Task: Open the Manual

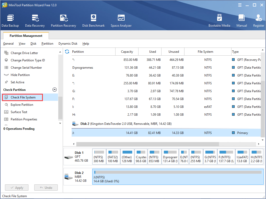Action: [242, 21]
